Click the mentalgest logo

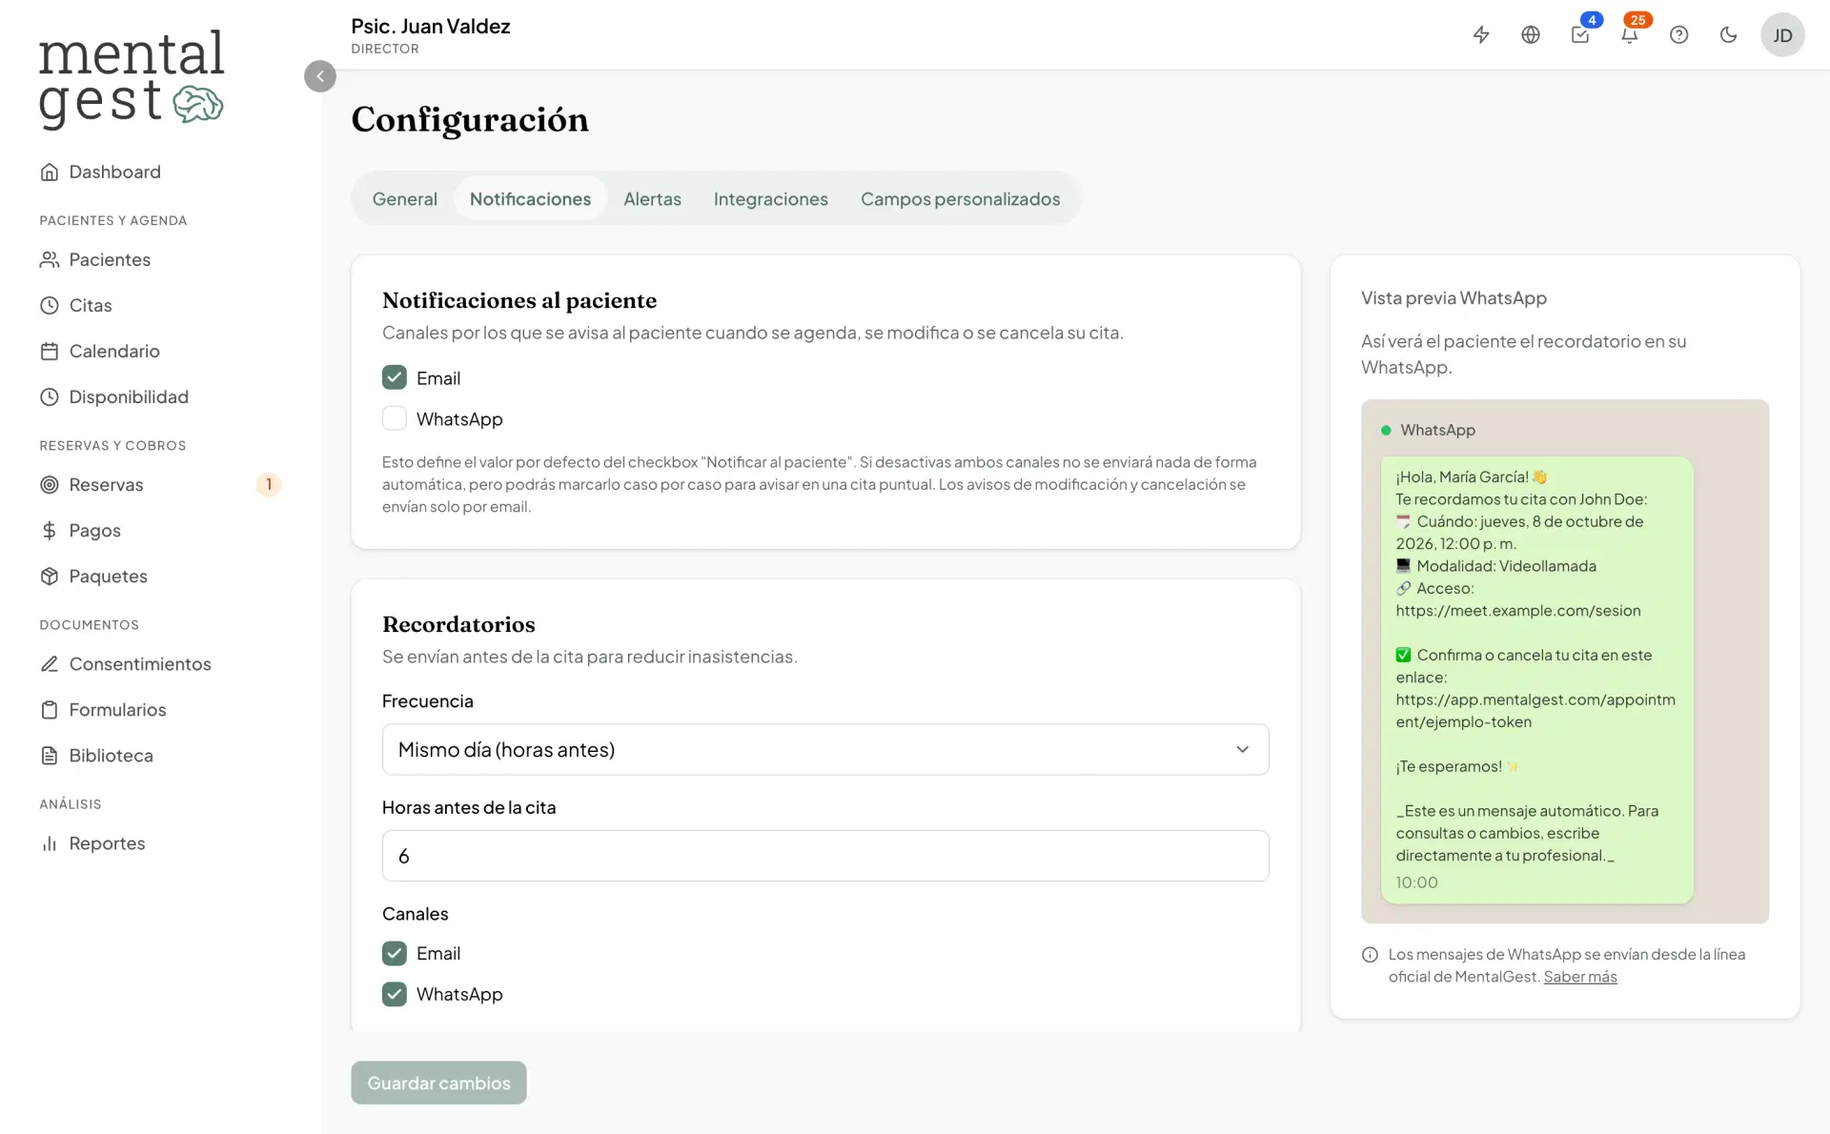[x=132, y=79]
